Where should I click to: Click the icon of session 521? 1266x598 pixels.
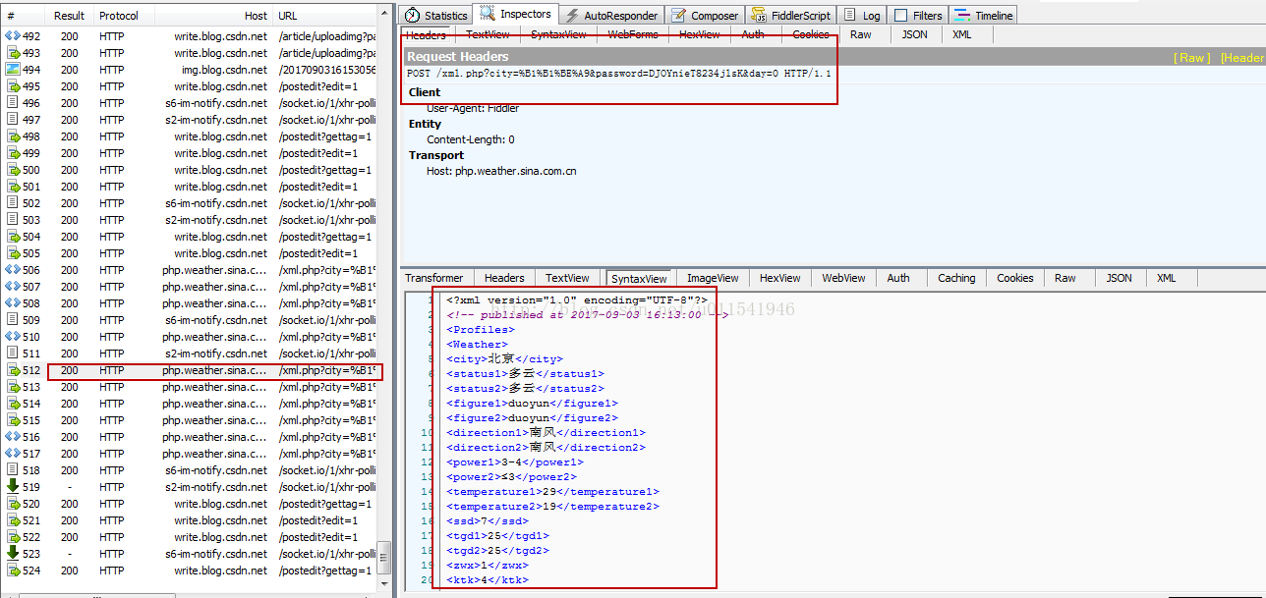coord(13,520)
